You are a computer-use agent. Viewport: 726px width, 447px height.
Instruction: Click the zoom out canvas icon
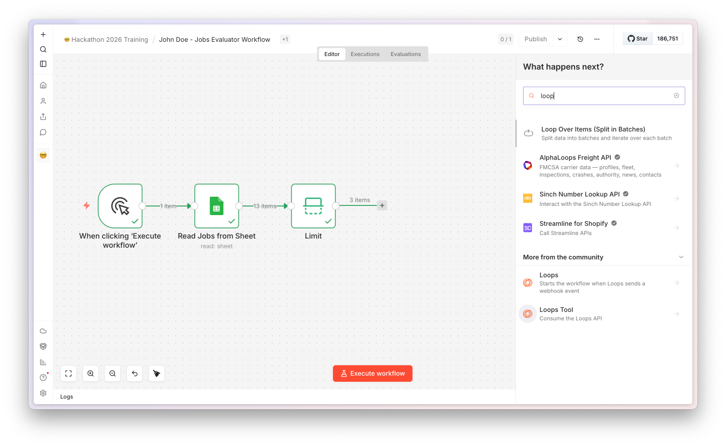click(x=113, y=374)
